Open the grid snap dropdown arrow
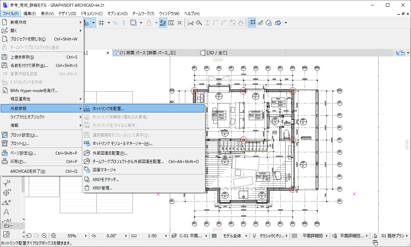Screen dimensions: 411x247 coord(109,23)
